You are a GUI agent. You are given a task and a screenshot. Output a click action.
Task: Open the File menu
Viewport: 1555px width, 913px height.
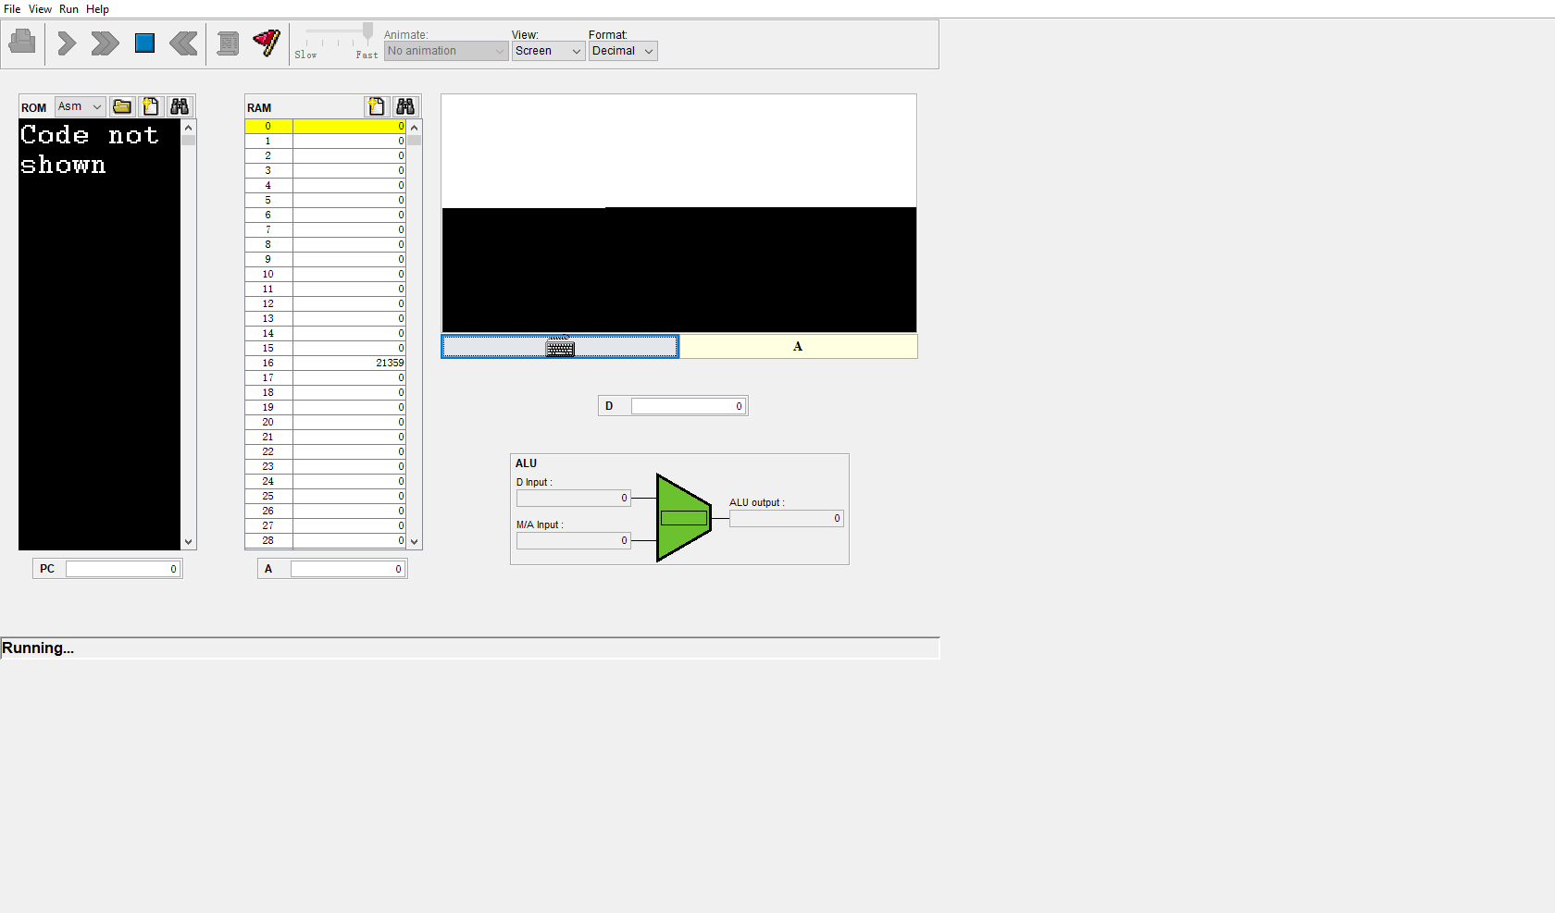tap(12, 9)
